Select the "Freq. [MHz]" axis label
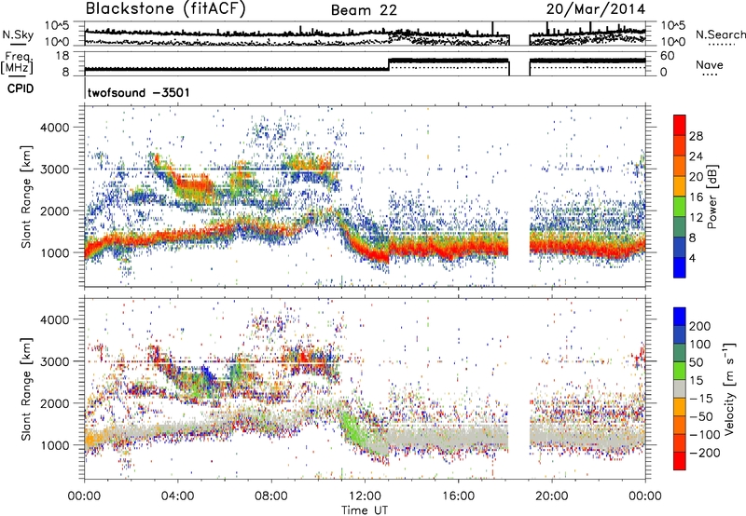The image size is (746, 516). click(17, 63)
